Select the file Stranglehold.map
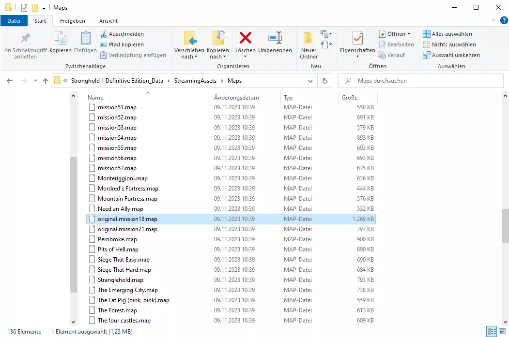The width and height of the screenshot is (509, 337). point(231,279)
